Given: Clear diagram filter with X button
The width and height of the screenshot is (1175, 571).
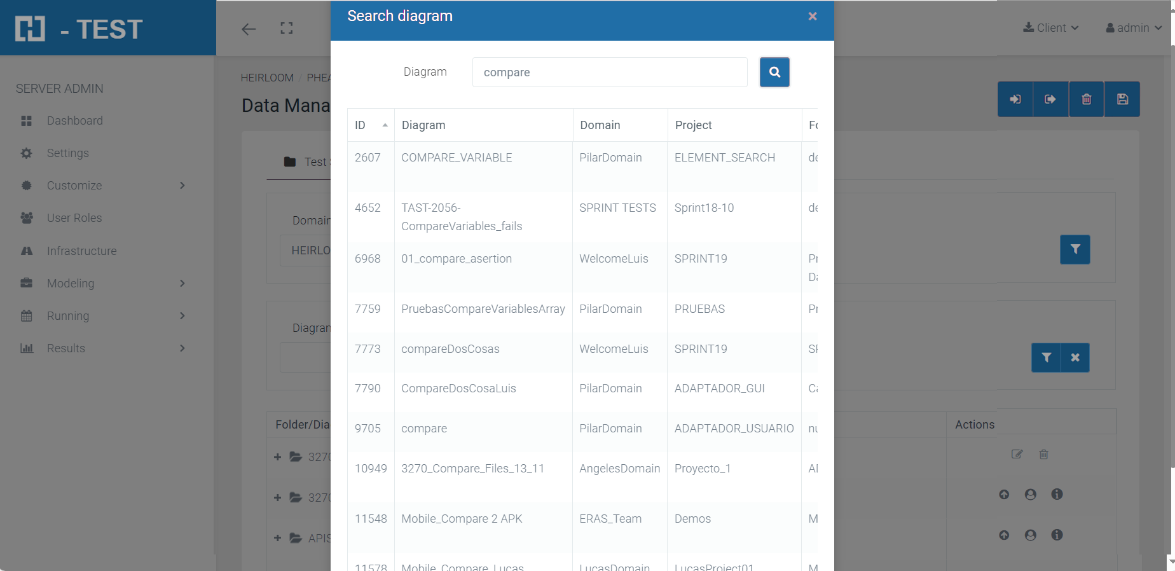Looking at the screenshot, I should 1075,357.
